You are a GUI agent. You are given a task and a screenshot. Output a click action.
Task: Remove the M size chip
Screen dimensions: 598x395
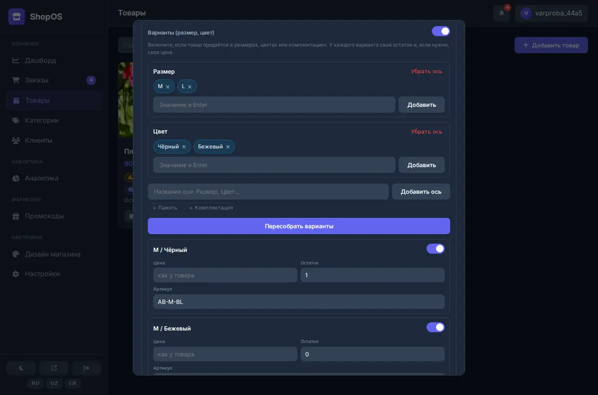[x=168, y=87]
